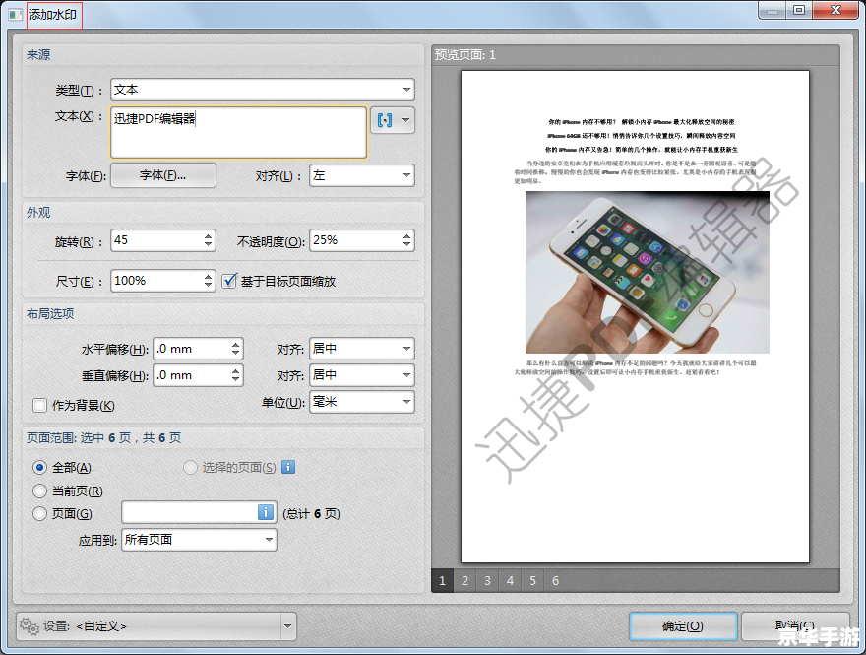
Task: Enable the 作为背景 checkbox
Action: 39,406
